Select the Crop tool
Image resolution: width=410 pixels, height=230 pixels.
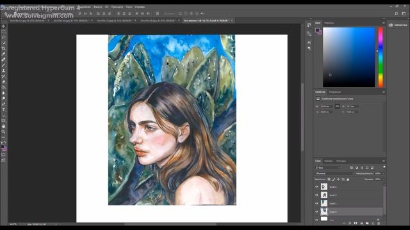[3, 49]
